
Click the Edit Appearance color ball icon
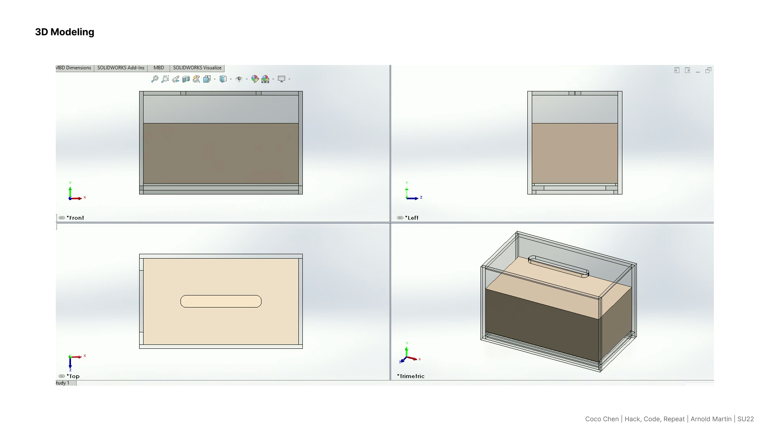pos(255,79)
